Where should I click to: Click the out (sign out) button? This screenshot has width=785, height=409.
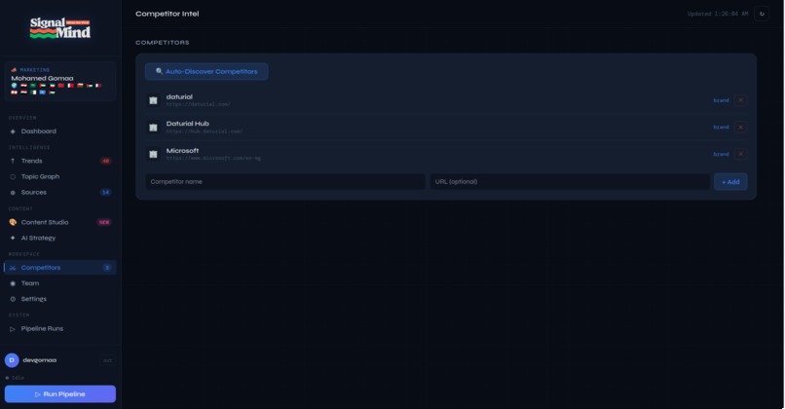tap(107, 361)
